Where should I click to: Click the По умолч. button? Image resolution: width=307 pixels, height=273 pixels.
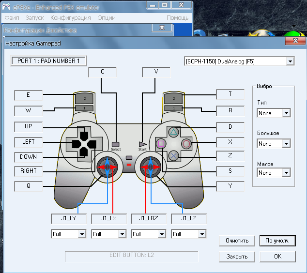point(277,241)
